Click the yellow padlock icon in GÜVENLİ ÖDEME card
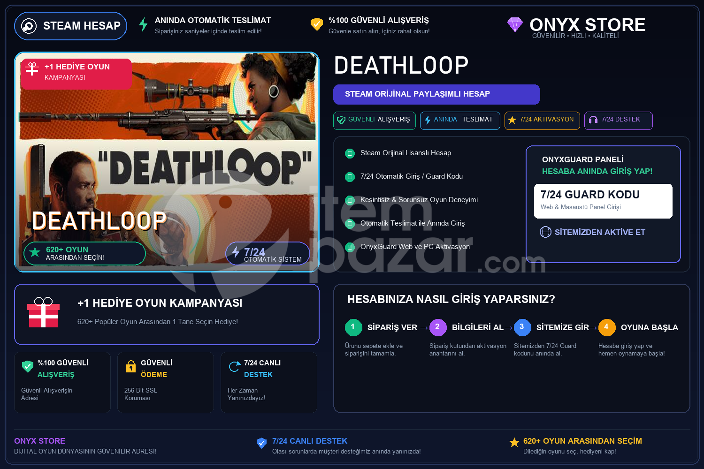 tap(131, 366)
